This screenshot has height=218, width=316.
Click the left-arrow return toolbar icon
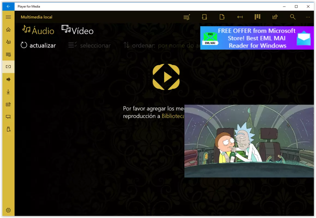tap(240, 17)
